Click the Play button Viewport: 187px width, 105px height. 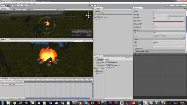[x=90, y=6]
